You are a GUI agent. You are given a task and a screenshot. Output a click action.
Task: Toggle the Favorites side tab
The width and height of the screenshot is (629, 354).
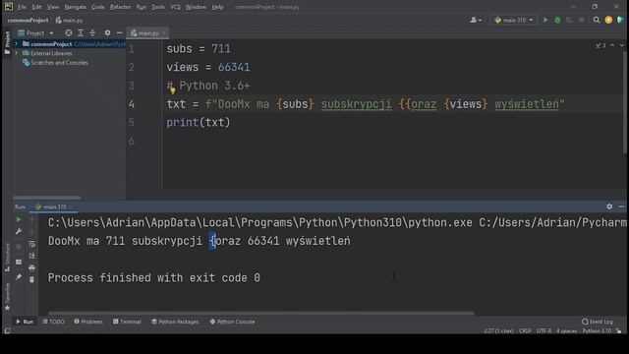pyautogui.click(x=7, y=297)
